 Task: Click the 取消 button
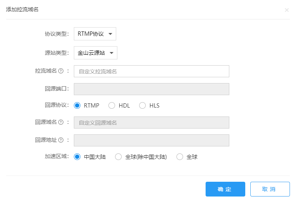click(x=270, y=189)
